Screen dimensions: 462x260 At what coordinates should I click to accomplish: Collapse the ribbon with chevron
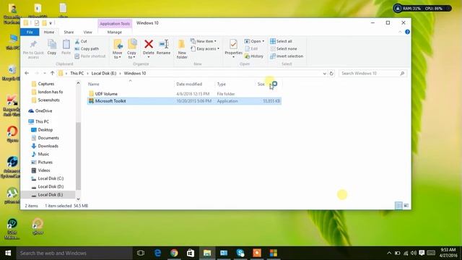click(400, 32)
